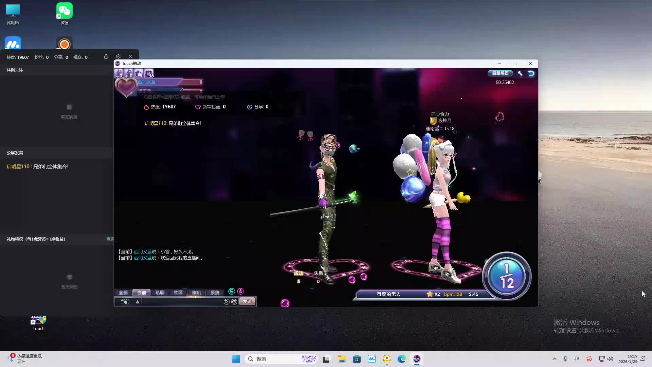Expand hidden system tray icons chevron
The image size is (652, 367).
[554, 359]
